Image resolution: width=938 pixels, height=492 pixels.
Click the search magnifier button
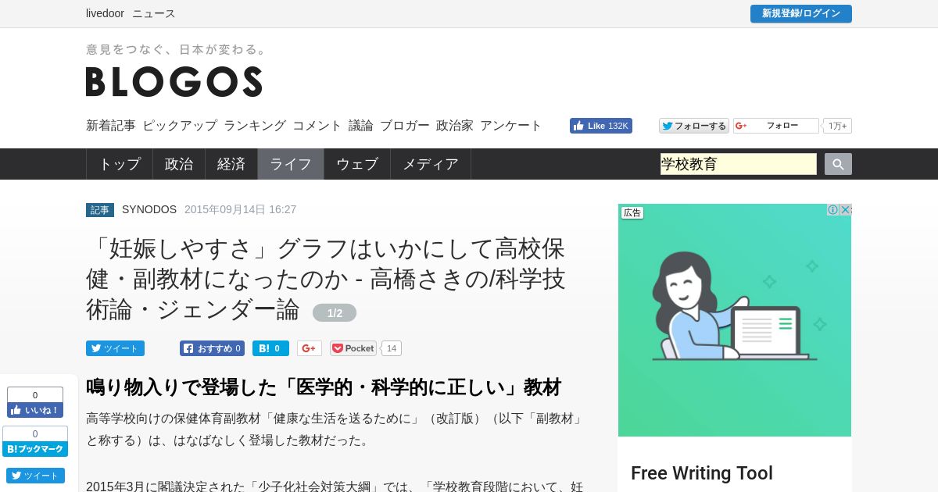pos(838,164)
